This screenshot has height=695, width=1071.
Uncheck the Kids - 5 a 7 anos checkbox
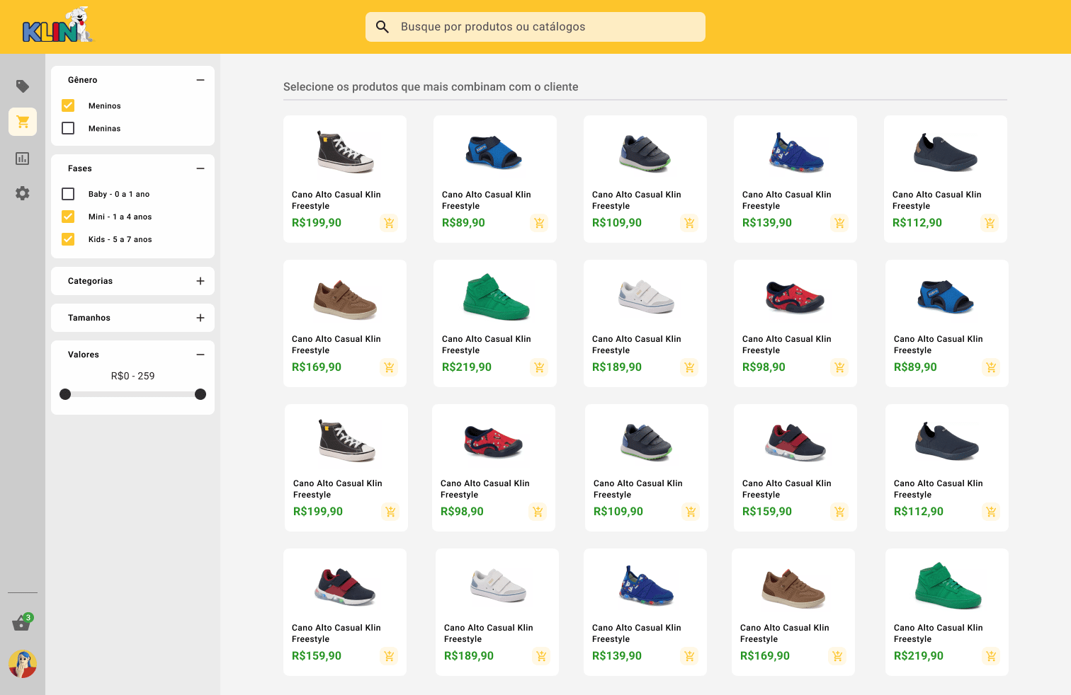(x=68, y=239)
